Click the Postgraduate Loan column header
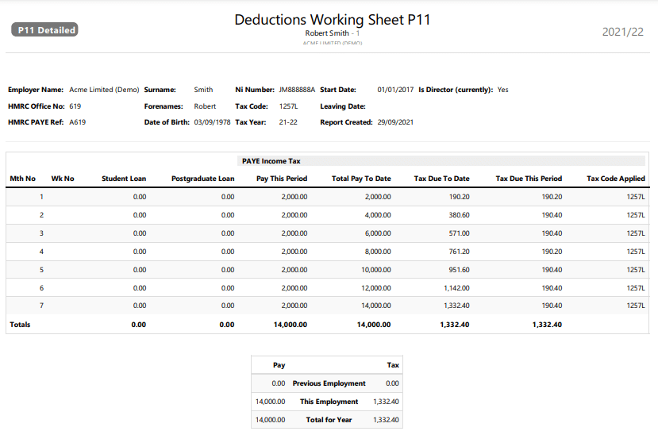 tap(202, 179)
